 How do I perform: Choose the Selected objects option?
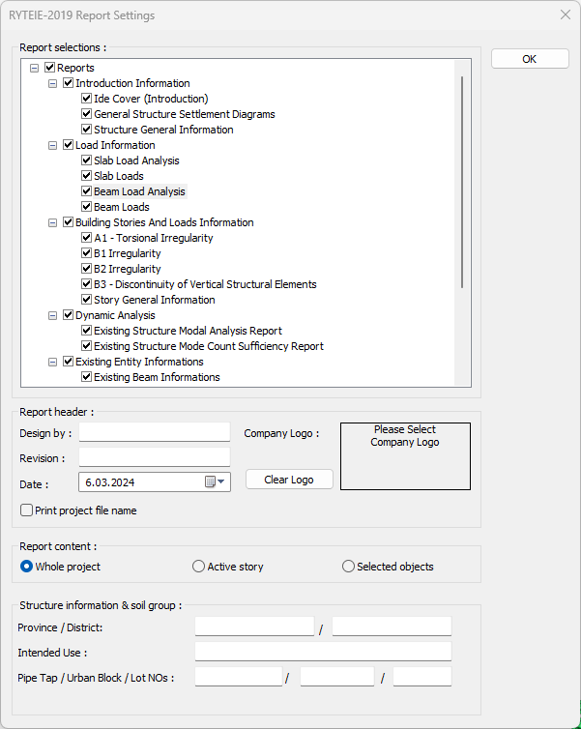coord(349,567)
